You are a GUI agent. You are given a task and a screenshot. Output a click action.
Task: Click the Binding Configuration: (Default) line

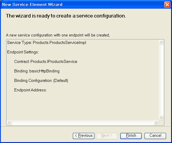click(x=41, y=81)
